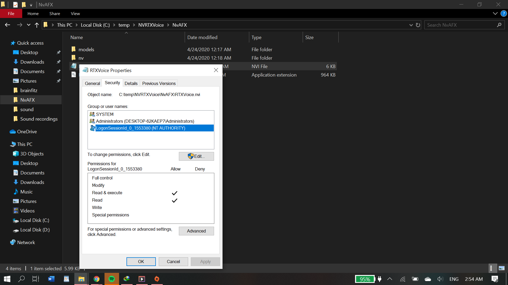The image size is (508, 285).
Task: Expand the ribbon with the chevron
Action: [495, 13]
